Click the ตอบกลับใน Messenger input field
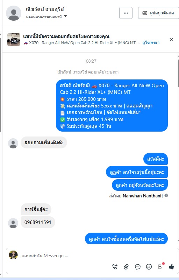Viewport: 179px width, 280px height. click(64, 256)
